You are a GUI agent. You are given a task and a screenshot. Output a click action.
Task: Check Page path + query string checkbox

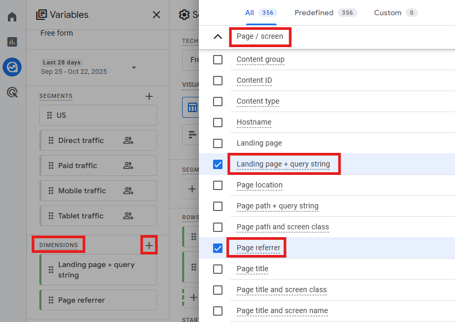coord(218,206)
